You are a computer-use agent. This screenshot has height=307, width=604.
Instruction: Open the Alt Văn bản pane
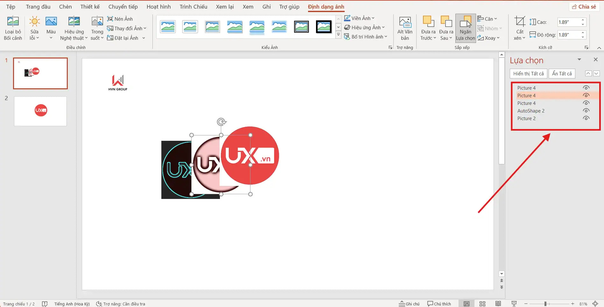point(404,28)
